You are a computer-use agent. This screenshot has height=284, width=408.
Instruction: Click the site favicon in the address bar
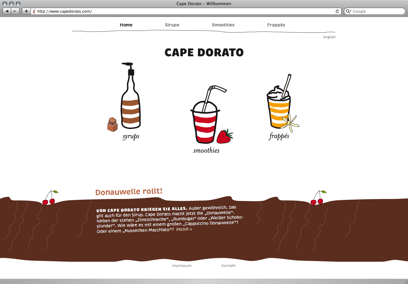point(34,11)
